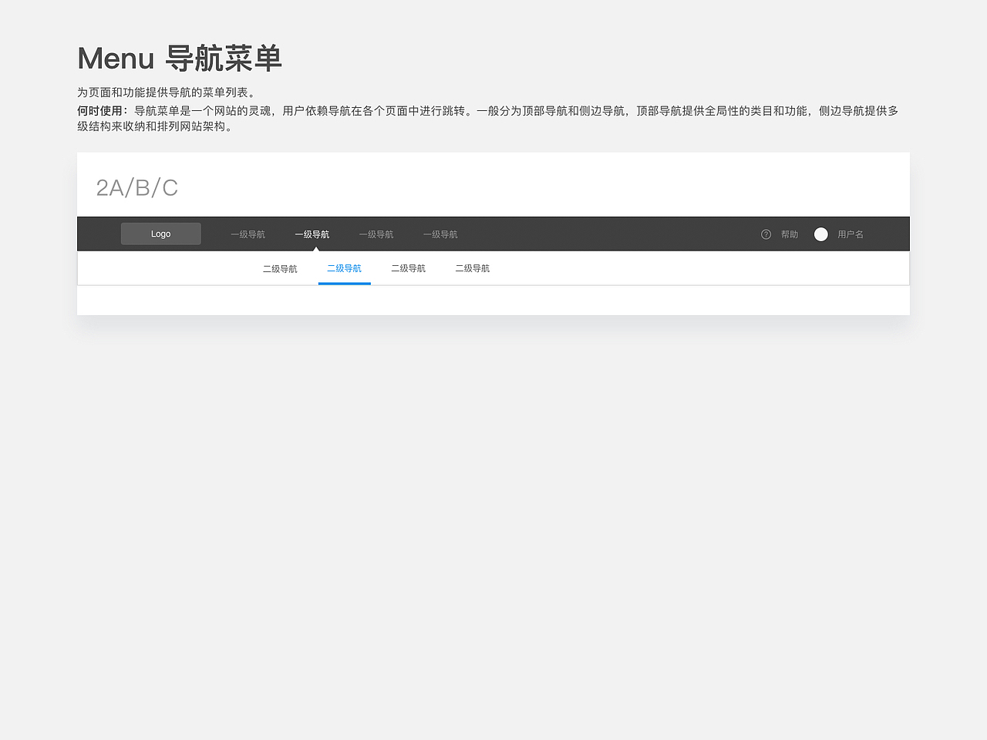Switch to the first 二级导航 tab

[x=280, y=268]
